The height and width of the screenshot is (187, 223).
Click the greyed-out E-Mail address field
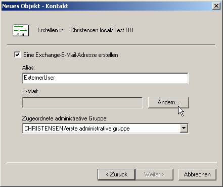(82, 102)
